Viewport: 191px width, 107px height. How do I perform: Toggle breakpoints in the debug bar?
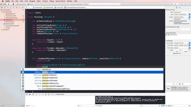pos(30,94)
